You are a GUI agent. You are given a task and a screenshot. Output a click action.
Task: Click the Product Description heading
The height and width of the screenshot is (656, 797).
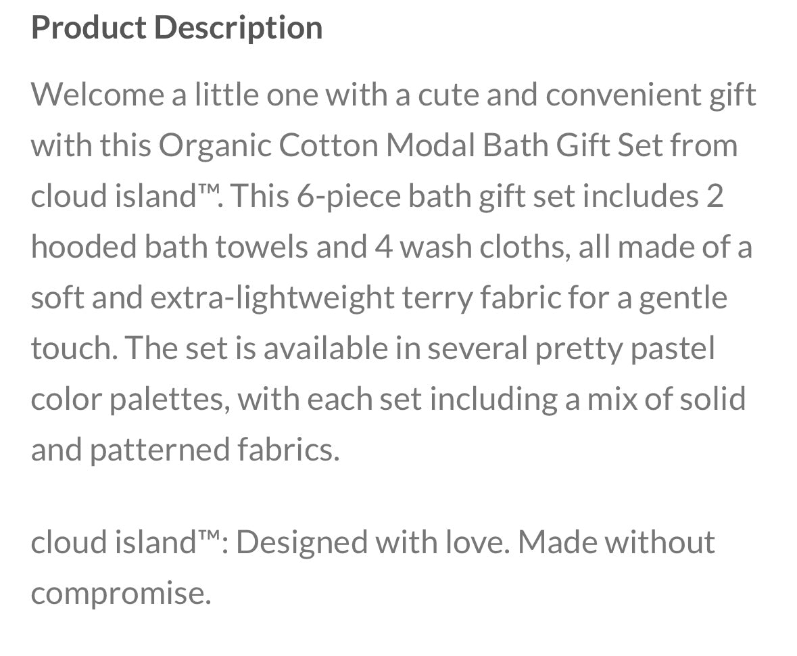(x=176, y=28)
